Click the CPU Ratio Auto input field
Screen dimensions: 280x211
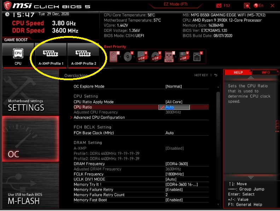tap(174, 107)
